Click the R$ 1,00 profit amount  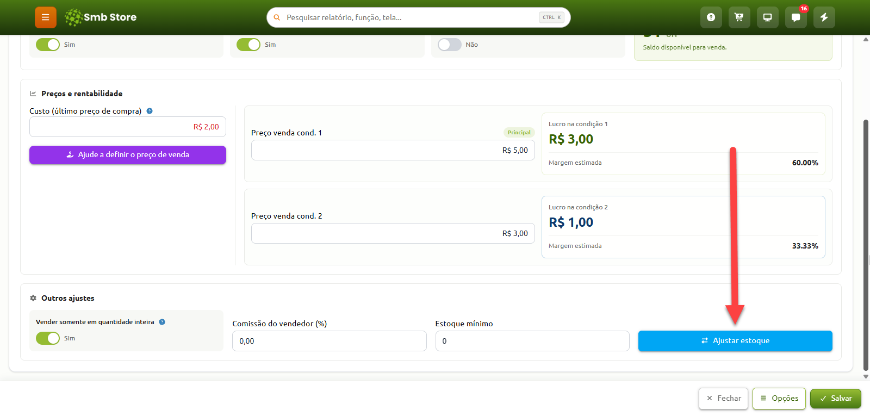pyautogui.click(x=571, y=222)
